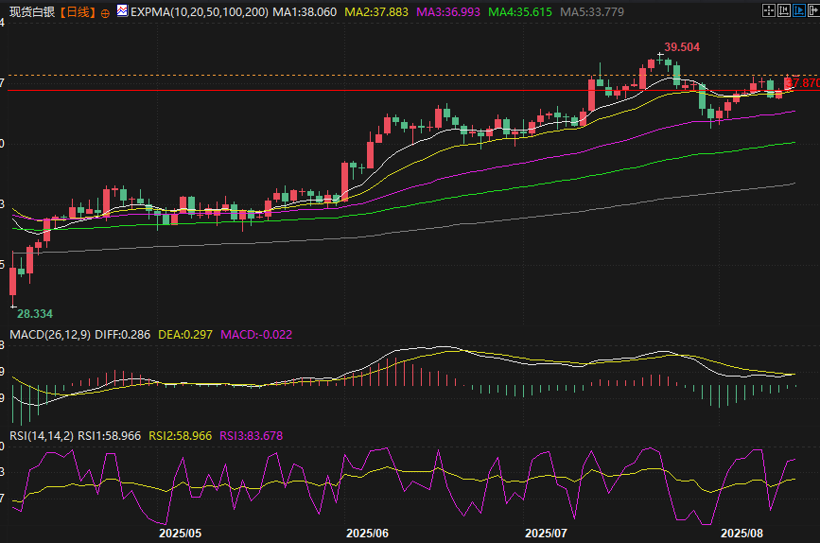820x543 pixels.
Task: Click the 2025/07 date axis label
Action: coord(546,534)
